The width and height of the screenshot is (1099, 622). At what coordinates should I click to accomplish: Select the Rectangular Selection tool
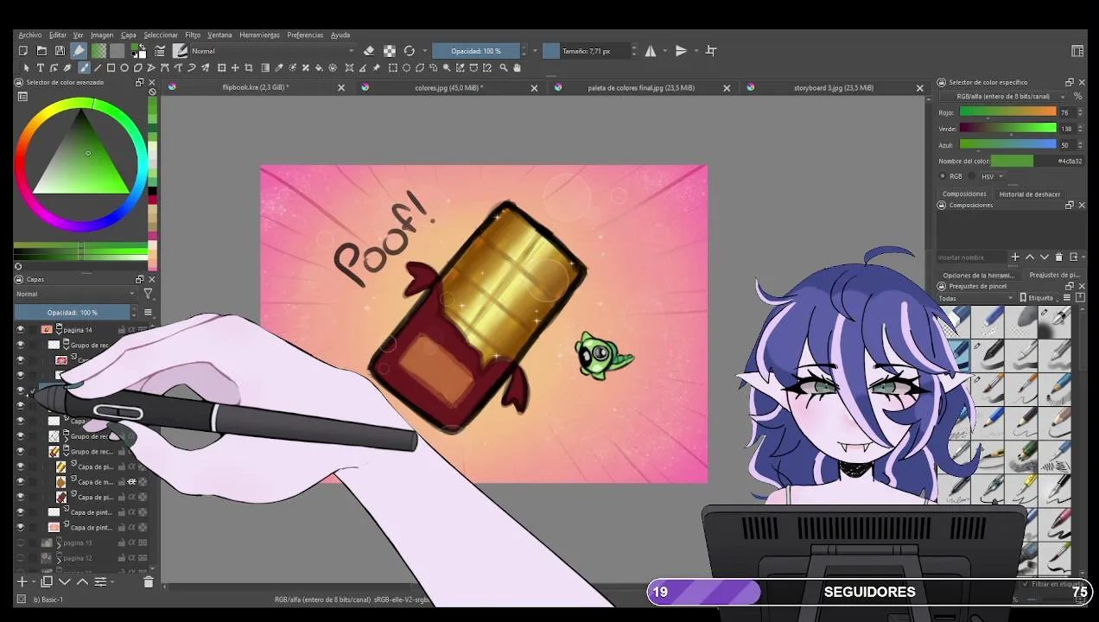(392, 67)
